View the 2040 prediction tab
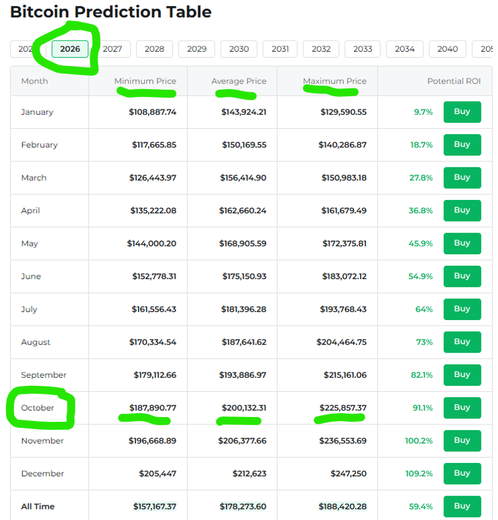This screenshot has width=498, height=520. click(448, 49)
